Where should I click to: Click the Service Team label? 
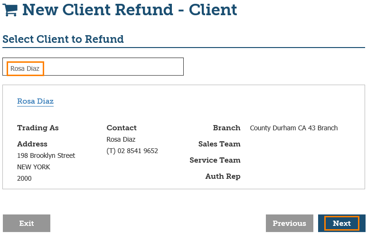click(x=215, y=160)
